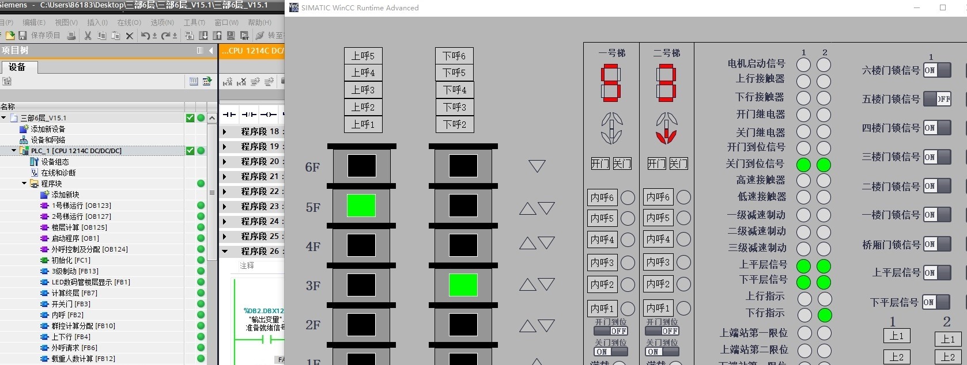
Task: Click the upload from device icon
Action: (217, 35)
